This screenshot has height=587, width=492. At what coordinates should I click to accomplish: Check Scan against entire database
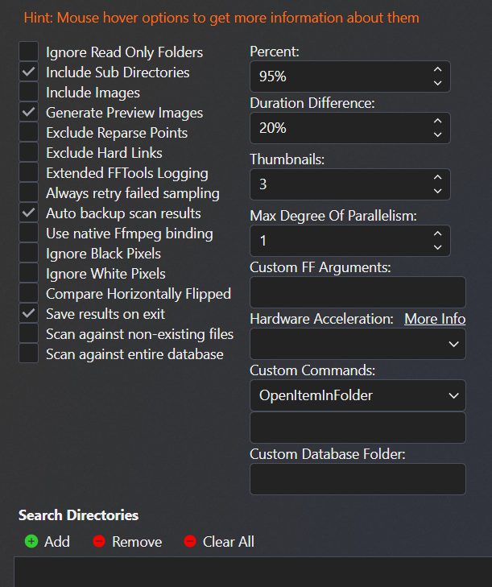[x=29, y=354]
